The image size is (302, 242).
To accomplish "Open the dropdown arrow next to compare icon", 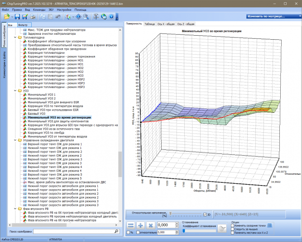I will tap(73, 17).
